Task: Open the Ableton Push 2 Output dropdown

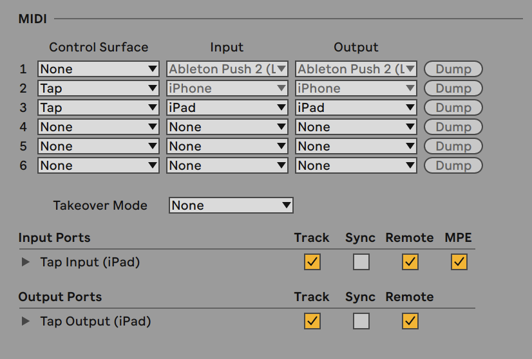Action: pyautogui.click(x=356, y=69)
